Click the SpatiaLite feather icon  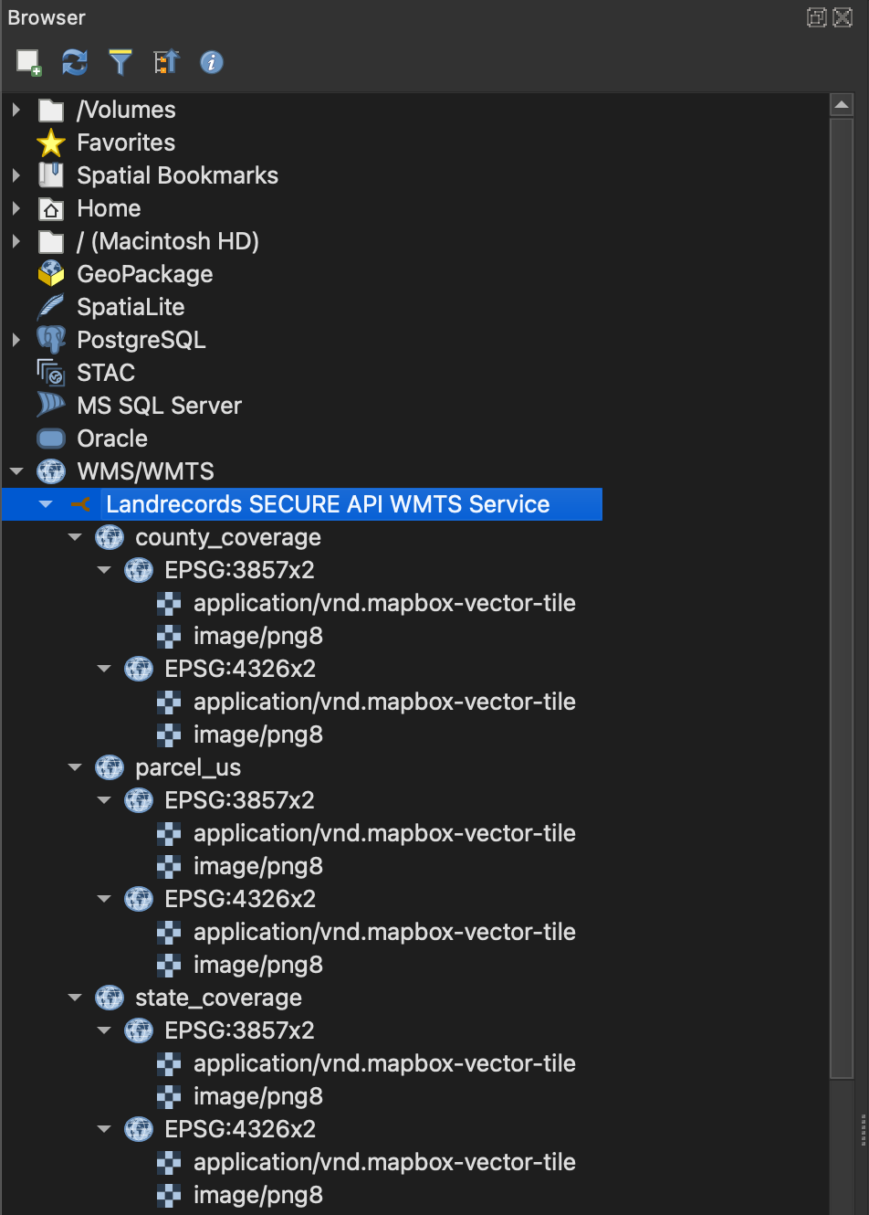pyautogui.click(x=51, y=307)
